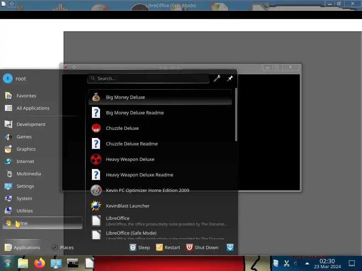Click the clipboard scissors tray icon
The width and height of the screenshot is (362, 271).
click(287, 263)
